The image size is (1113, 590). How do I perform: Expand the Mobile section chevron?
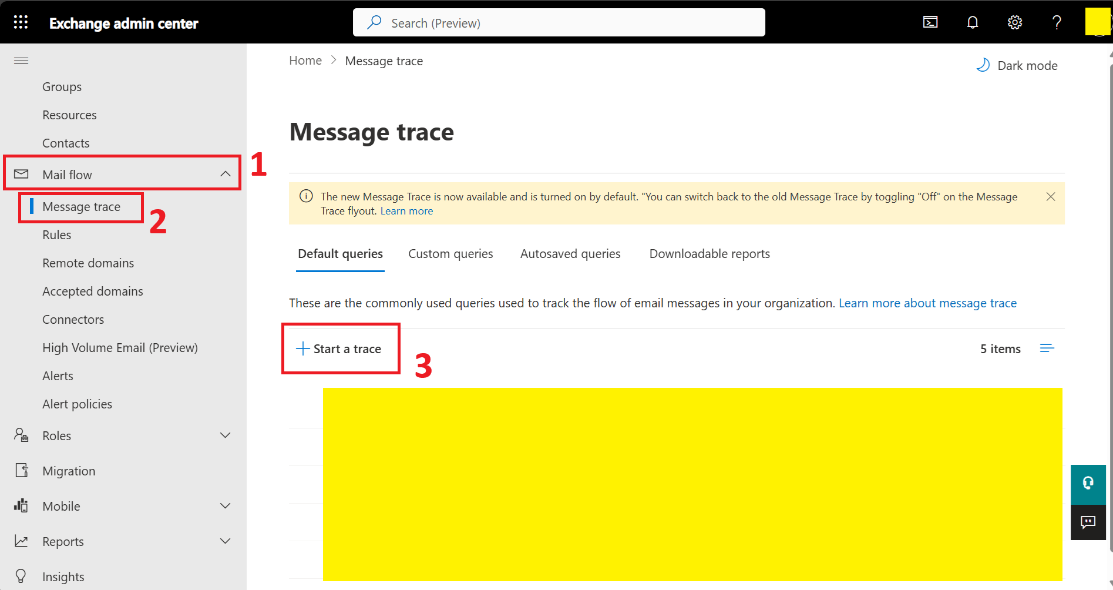tap(225, 506)
